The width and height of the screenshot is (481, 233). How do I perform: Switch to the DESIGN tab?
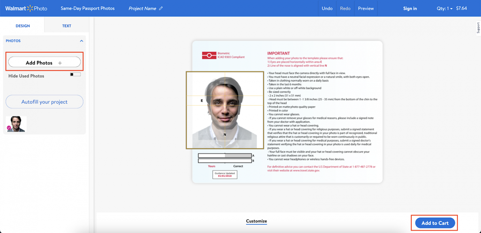(23, 26)
